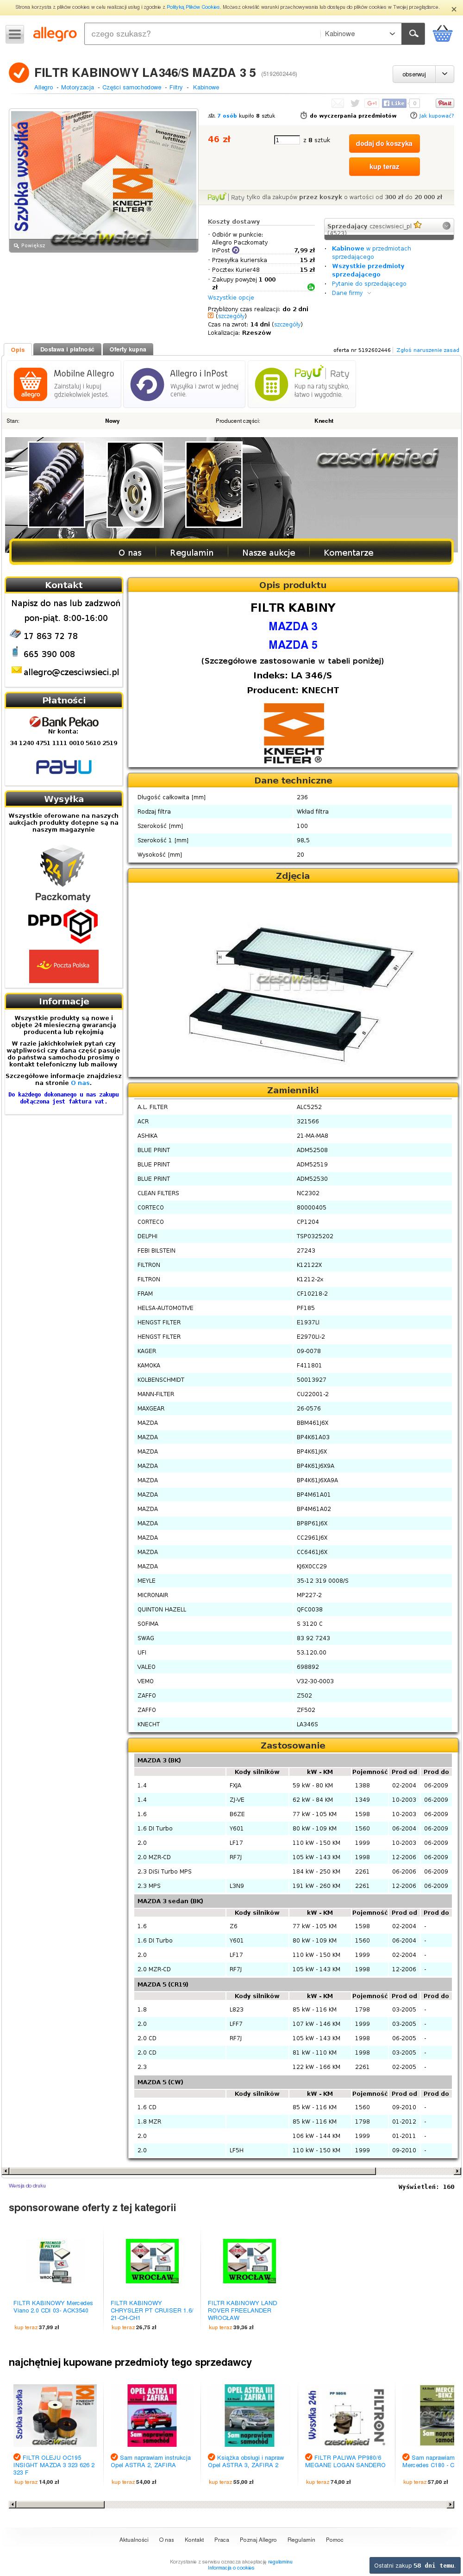
Task: Select the 'Opis' tab
Action: 18,349
